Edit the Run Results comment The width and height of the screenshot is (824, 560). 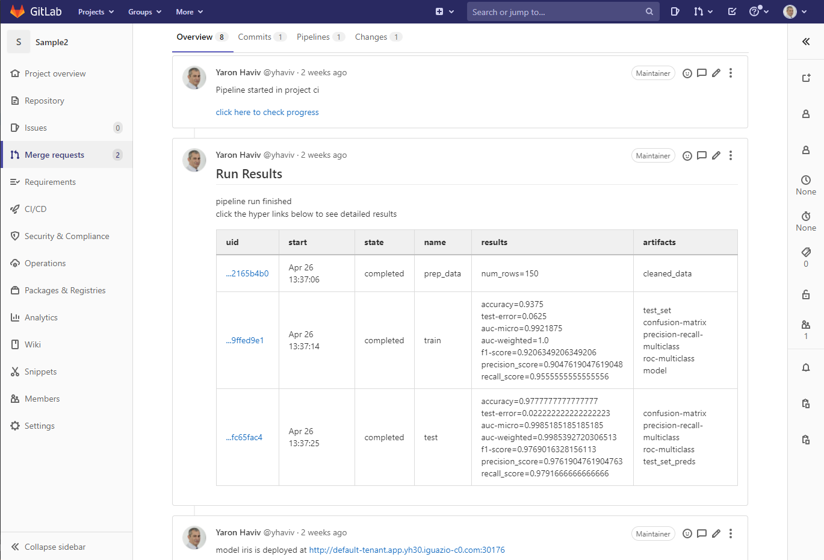pyautogui.click(x=716, y=155)
